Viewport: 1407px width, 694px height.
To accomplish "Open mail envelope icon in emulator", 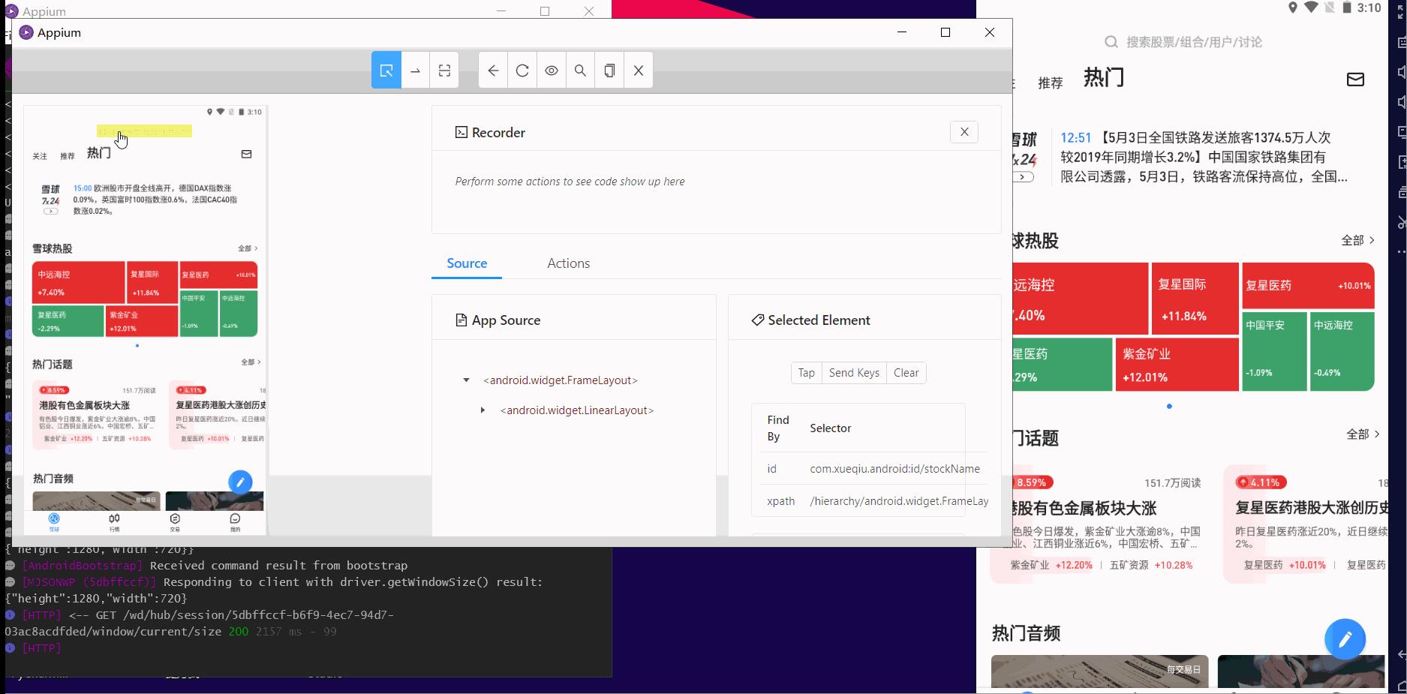I will pyautogui.click(x=1355, y=80).
